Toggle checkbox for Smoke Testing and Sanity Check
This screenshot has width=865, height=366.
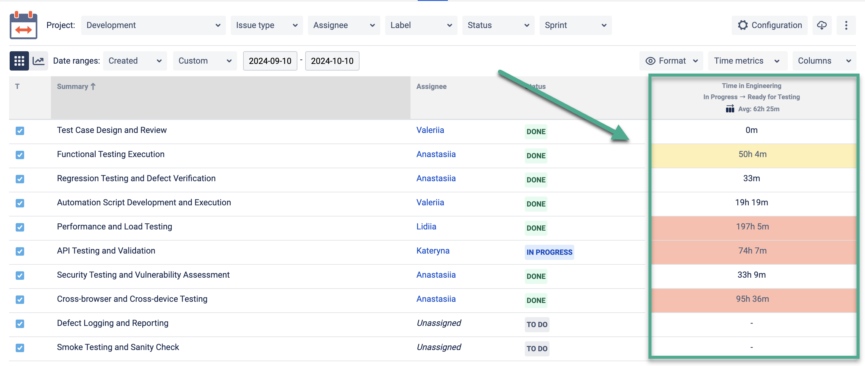tap(20, 348)
